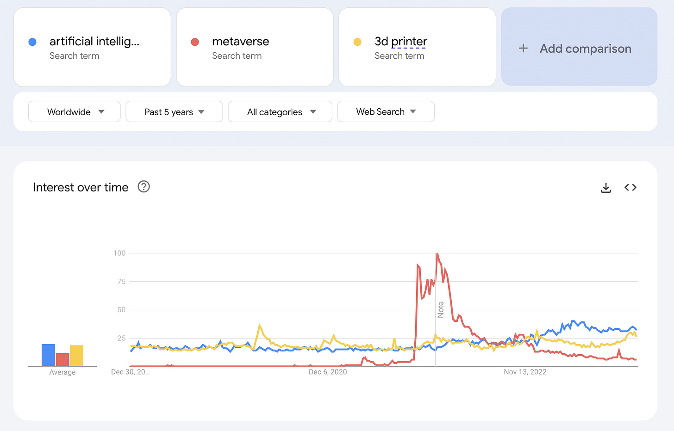Click the blue dot for artificial intelligence
Screen dimensions: 674x431
pos(32,42)
